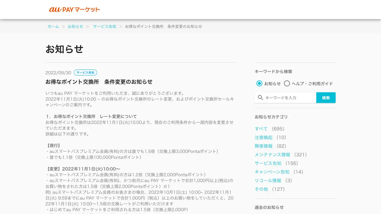Go to ホーム in the breadcrumb
Screen dimensions: 381x214
pos(53,26)
